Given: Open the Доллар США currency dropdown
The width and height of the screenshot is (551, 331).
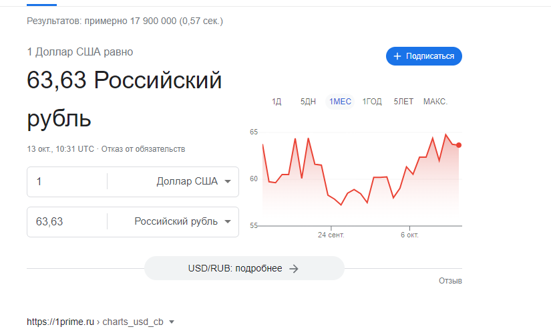Looking at the screenshot, I should pos(194,181).
